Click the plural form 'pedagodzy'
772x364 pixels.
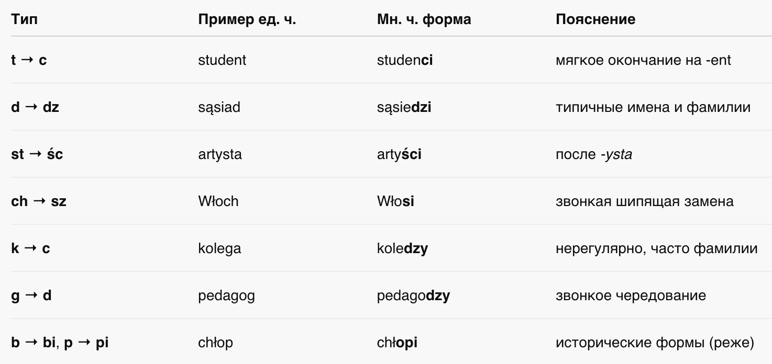tap(413, 296)
